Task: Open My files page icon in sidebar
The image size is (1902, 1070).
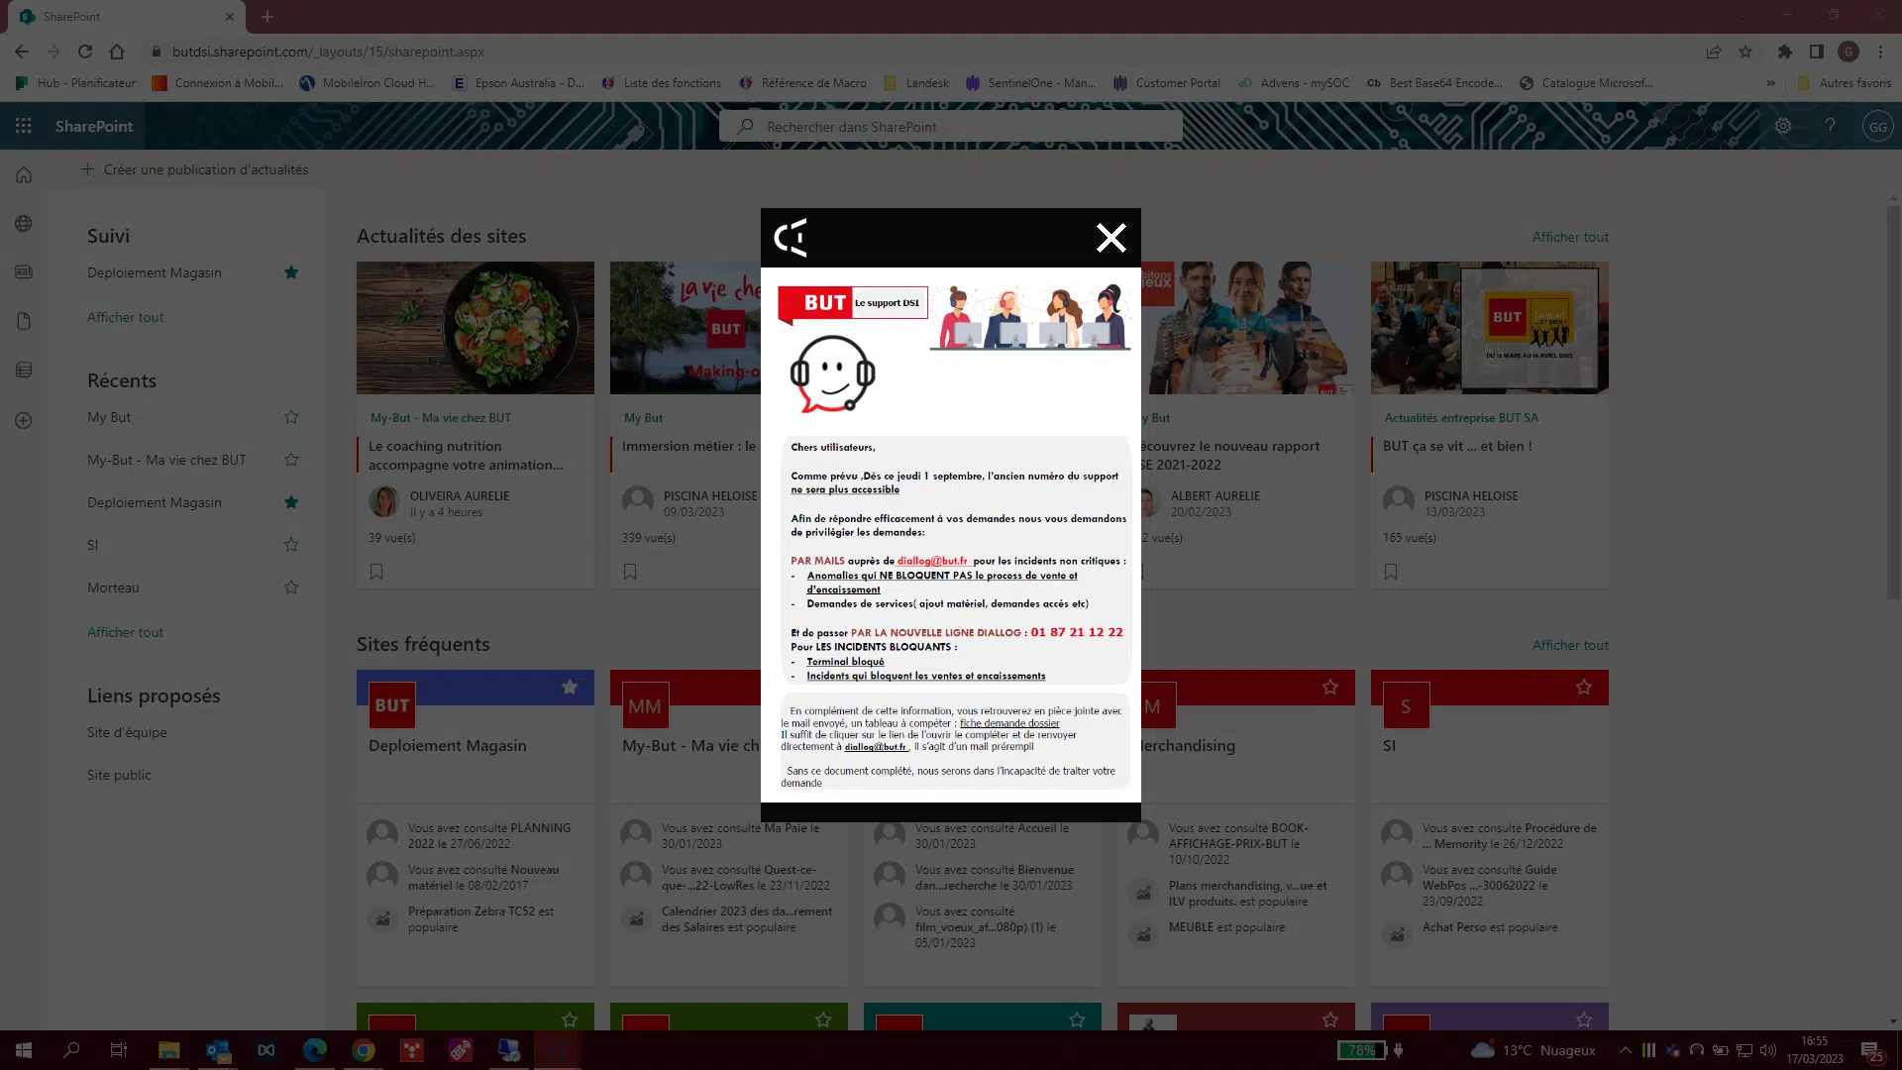Action: 24,321
